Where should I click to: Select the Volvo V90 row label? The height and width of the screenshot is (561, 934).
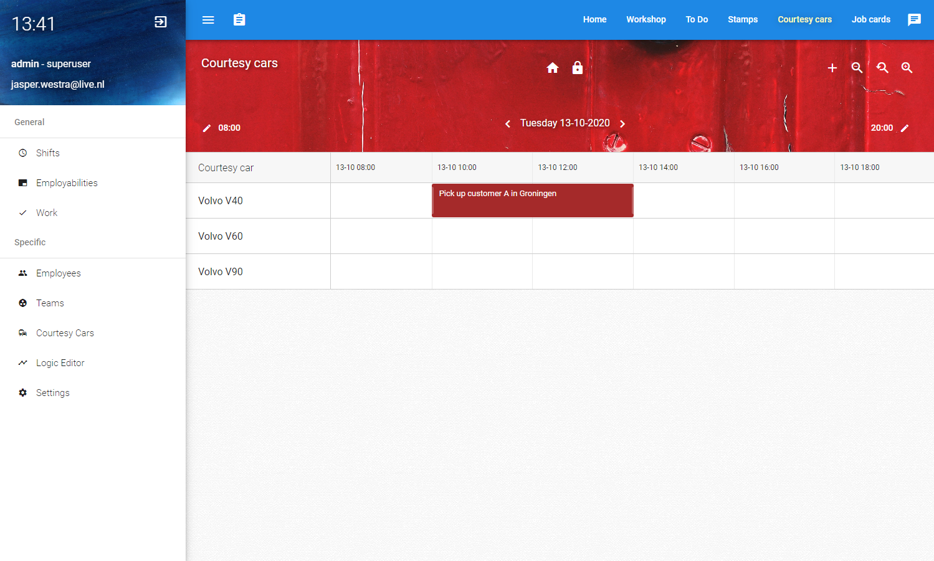point(221,271)
